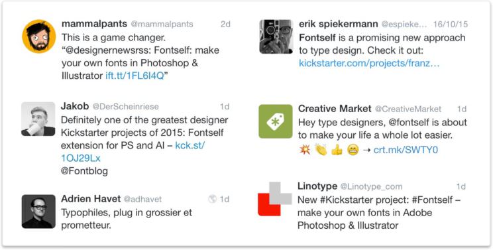The height and width of the screenshot is (250, 493).
Task: Click the @DerScheinriese handle
Action: [x=125, y=107]
